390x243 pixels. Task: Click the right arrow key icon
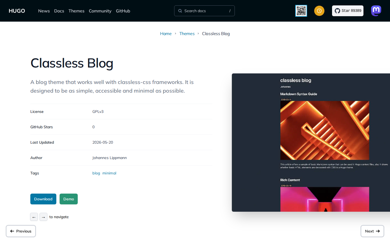(x=43, y=217)
